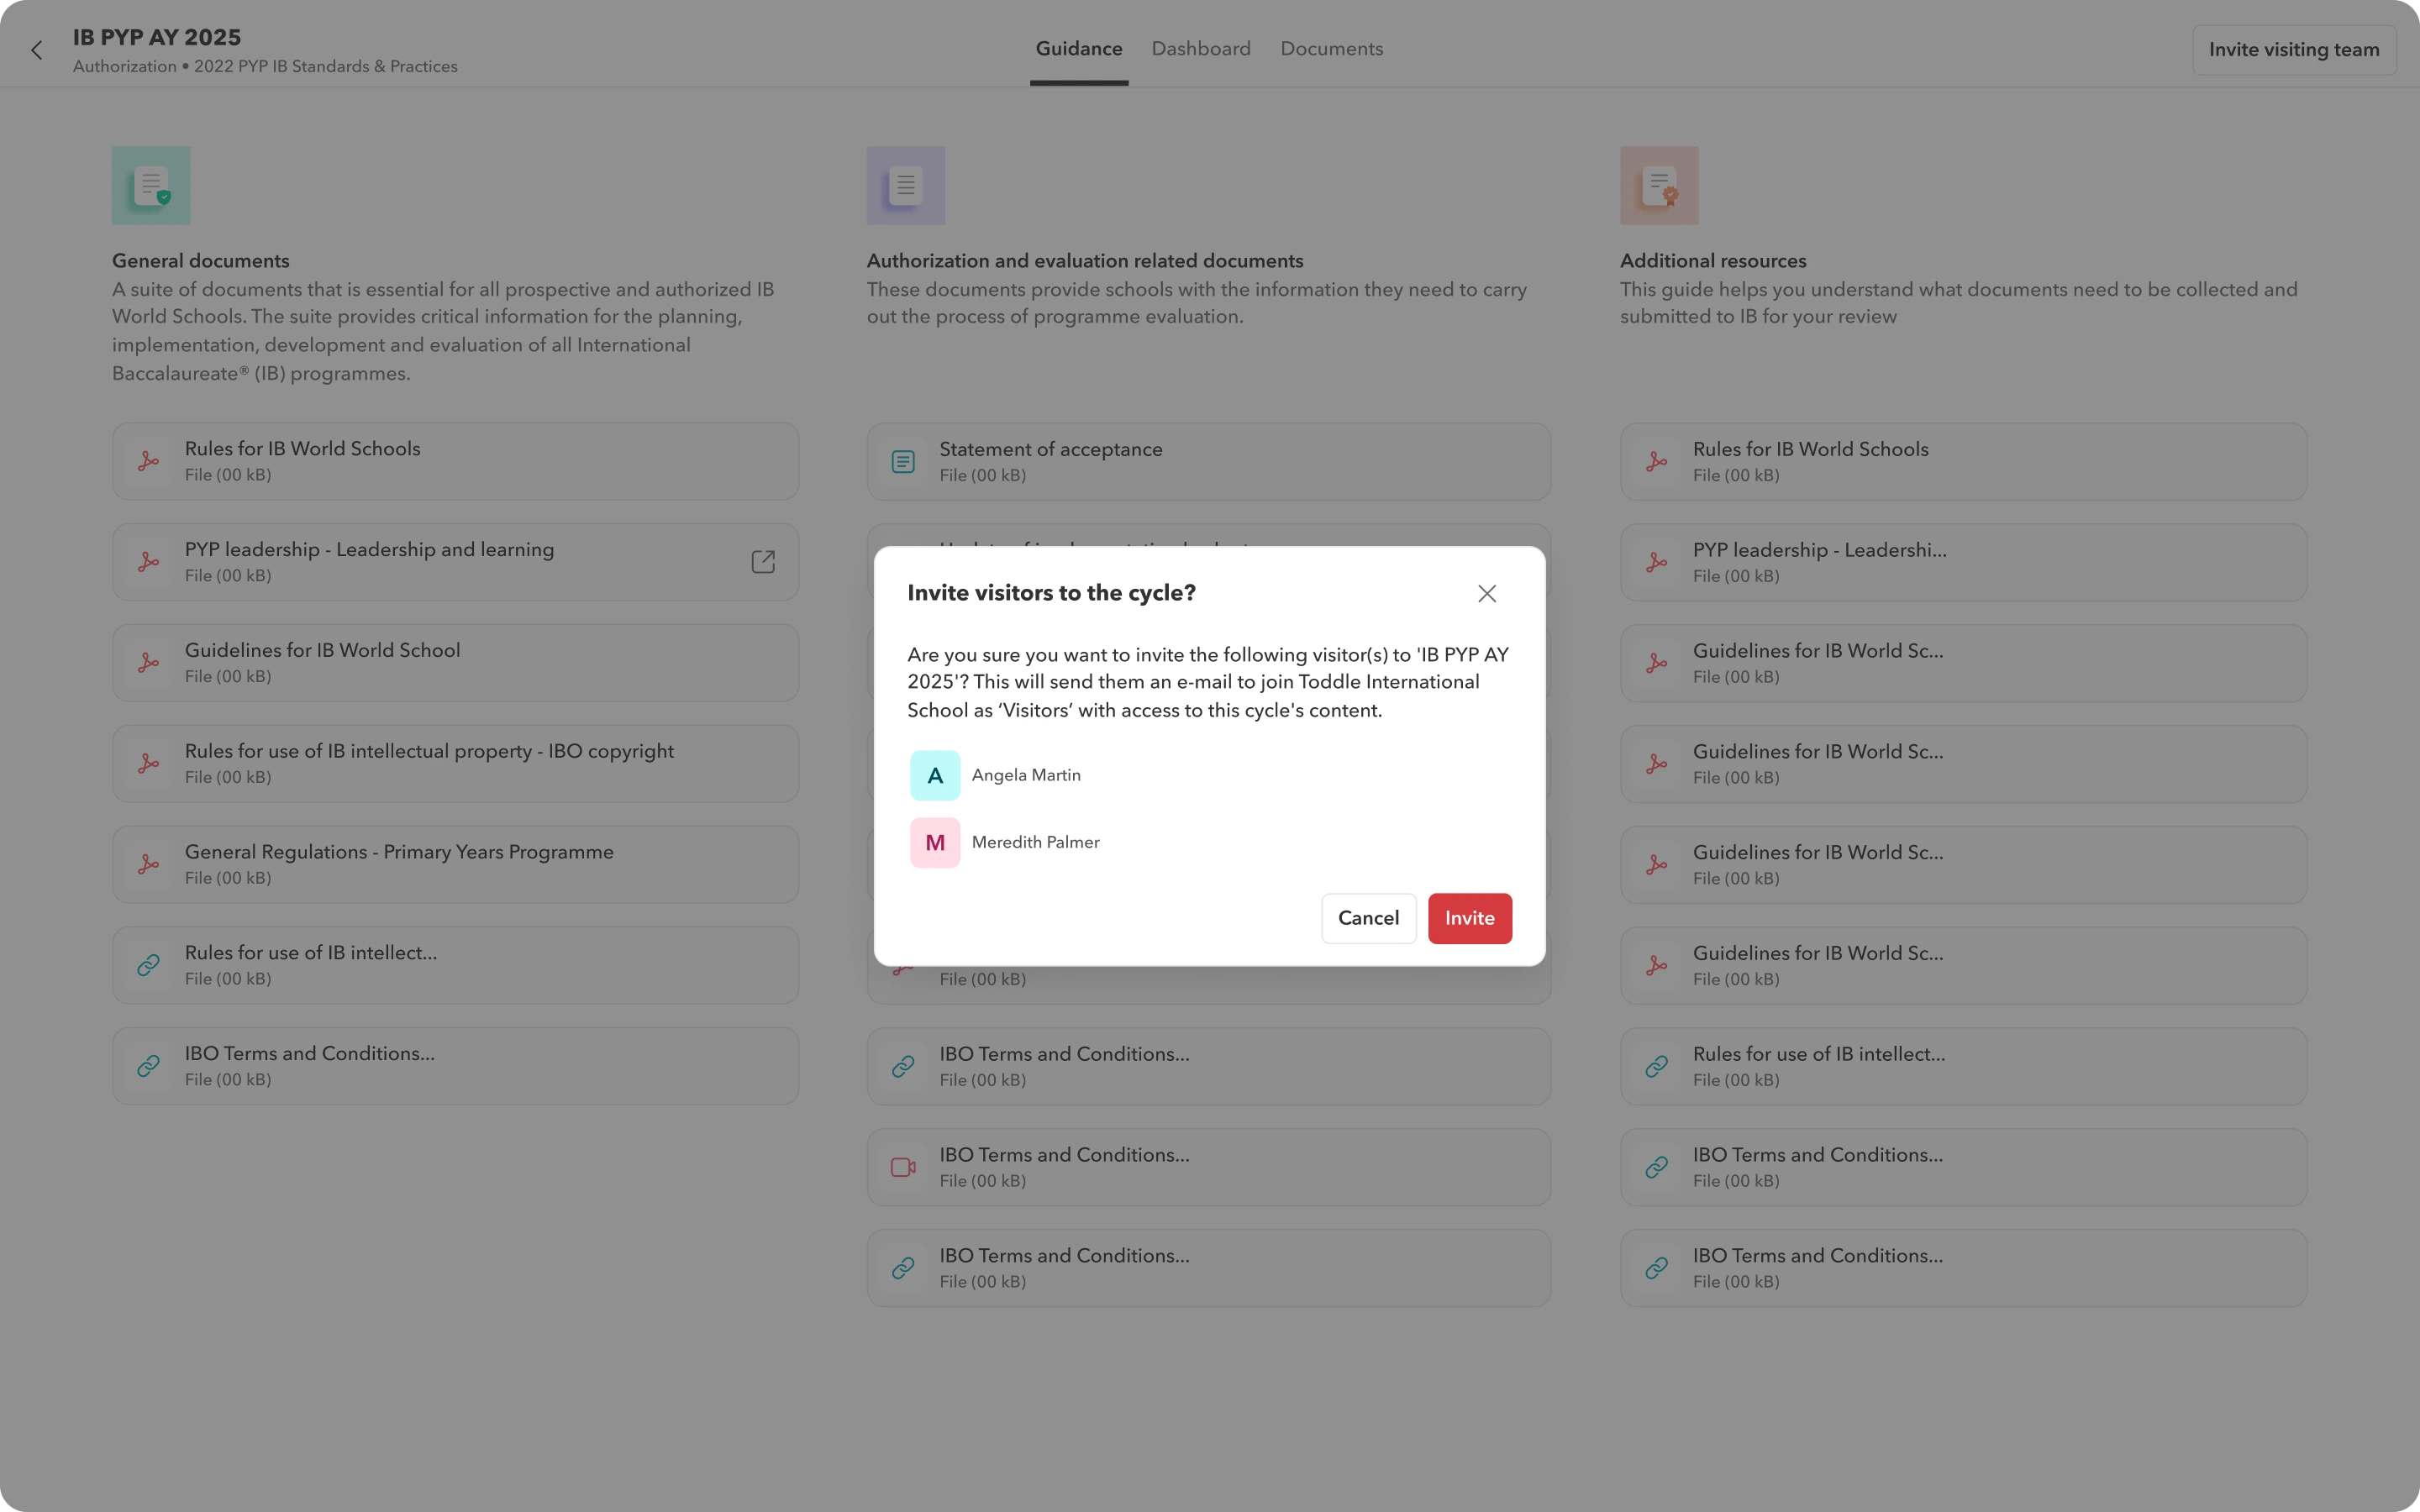Viewport: 2420px width, 1512px height.
Task: Select the Guidance tab
Action: click(1078, 48)
